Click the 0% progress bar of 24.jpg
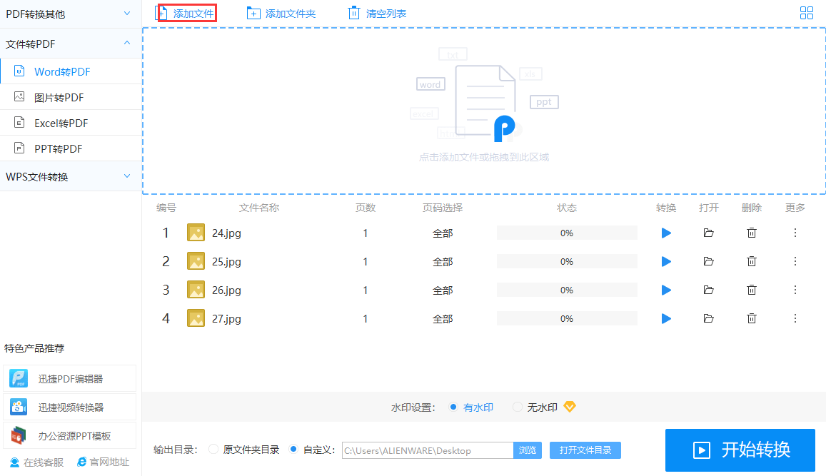Viewport: 826px width, 476px height. pyautogui.click(x=567, y=233)
